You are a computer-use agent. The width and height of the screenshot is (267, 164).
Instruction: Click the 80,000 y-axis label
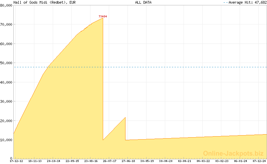coord(6,5)
